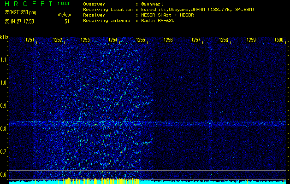Image resolution: width=290 pixels, height=184 pixels.
Task: Click the Receiver label
Action: (94, 15)
